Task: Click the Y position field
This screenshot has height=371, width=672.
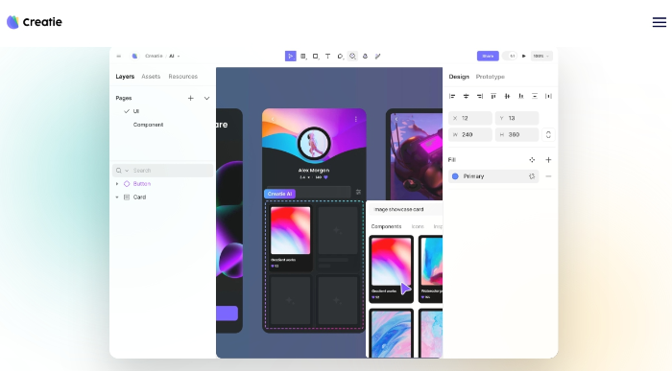Action: click(x=516, y=118)
